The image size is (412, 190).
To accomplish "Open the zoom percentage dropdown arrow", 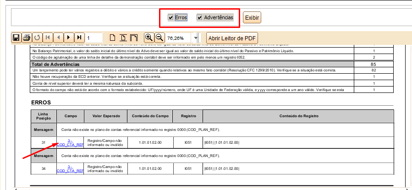I will coord(196,38).
